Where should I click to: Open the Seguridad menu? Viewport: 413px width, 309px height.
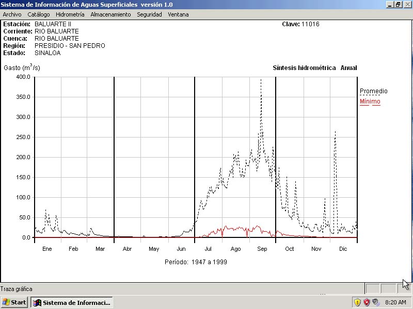pos(149,14)
